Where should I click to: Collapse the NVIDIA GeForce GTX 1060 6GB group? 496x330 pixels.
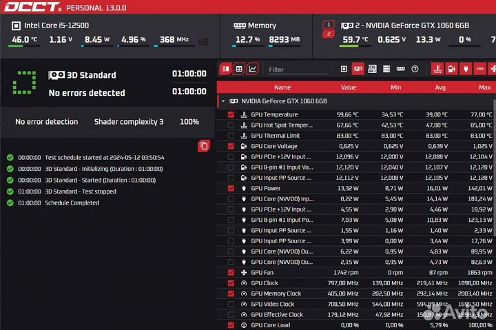pyautogui.click(x=223, y=101)
